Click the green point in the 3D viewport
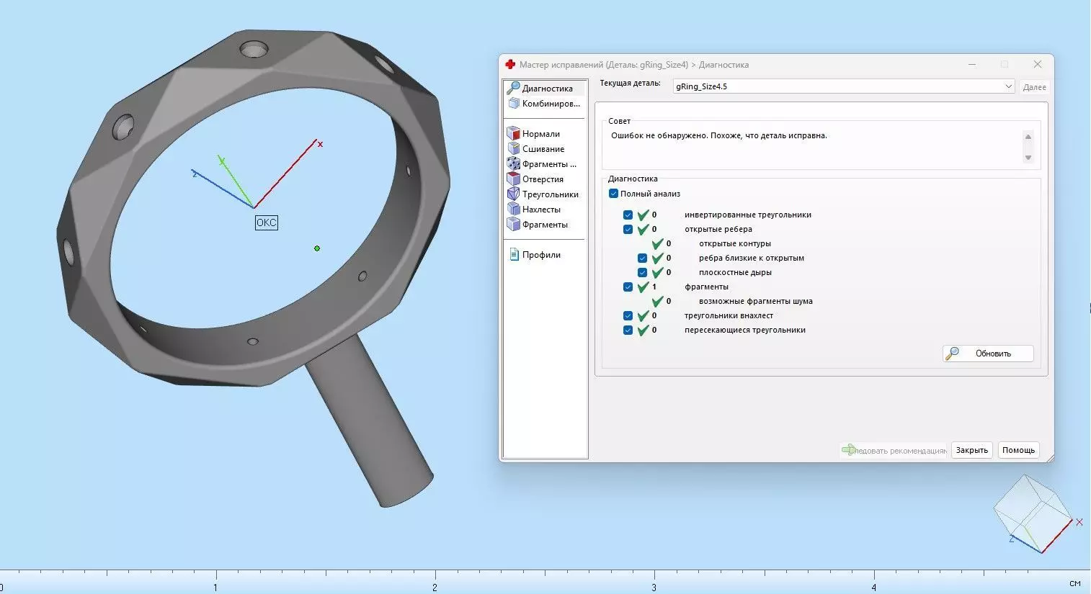 [x=317, y=248]
